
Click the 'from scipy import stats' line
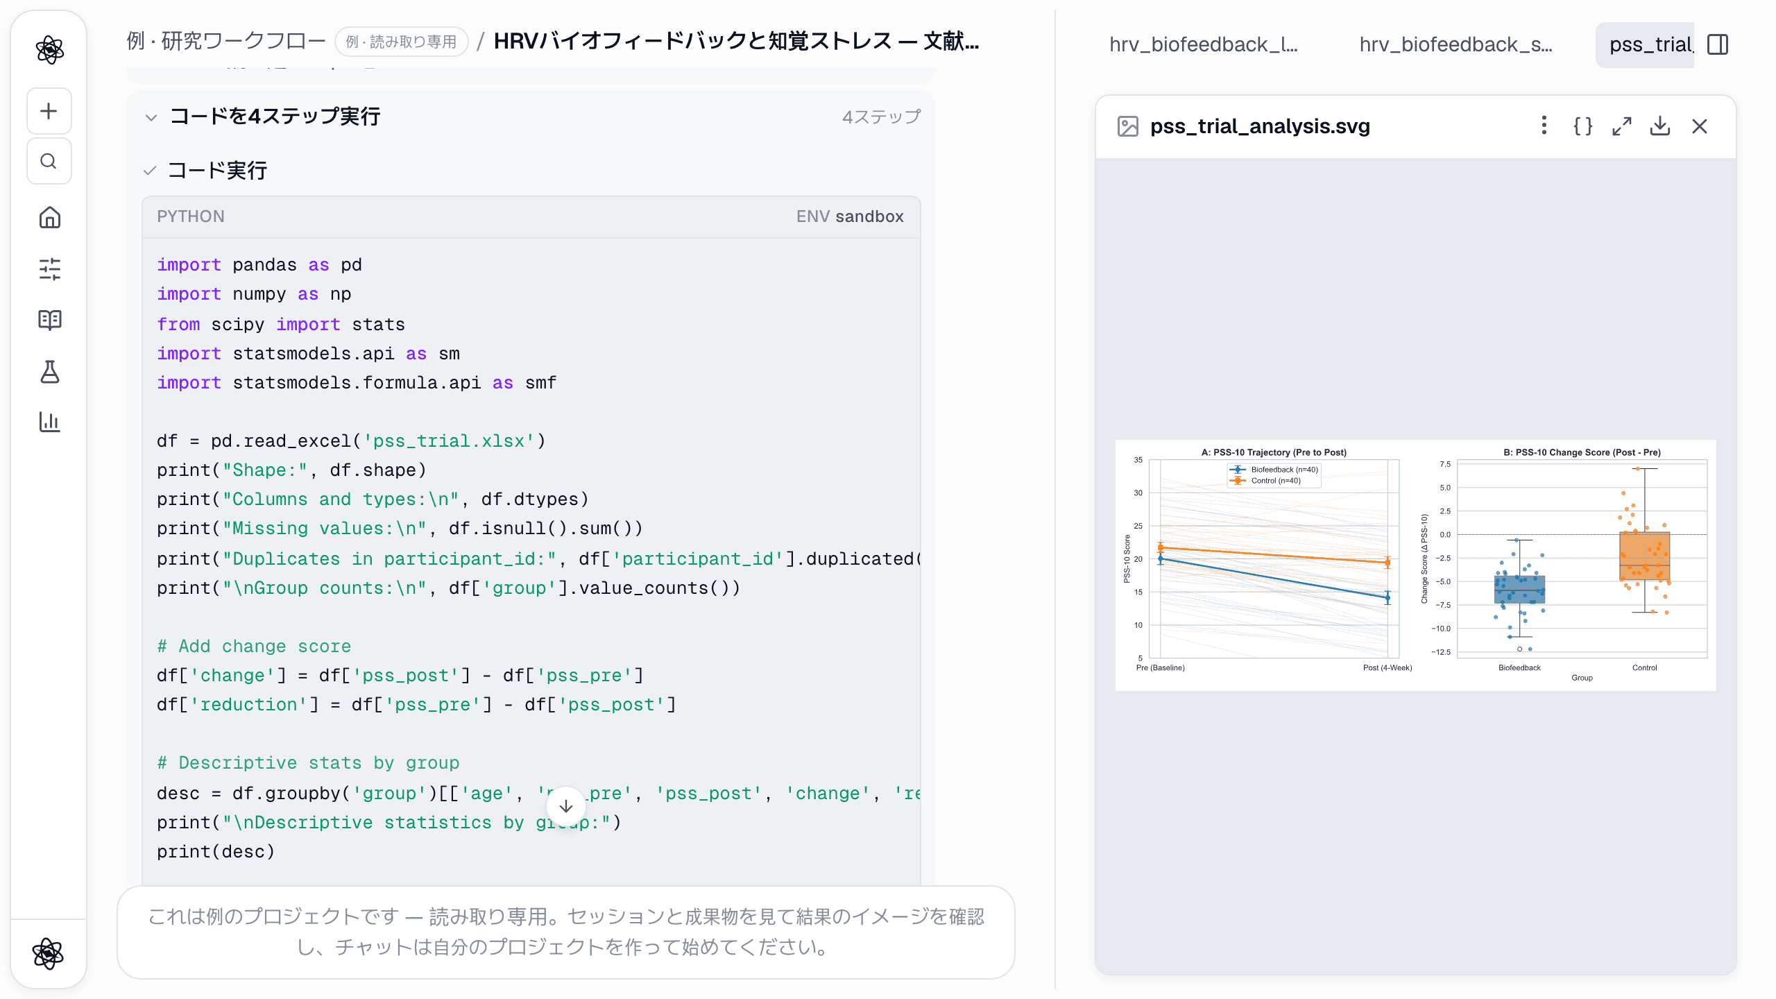281,325
